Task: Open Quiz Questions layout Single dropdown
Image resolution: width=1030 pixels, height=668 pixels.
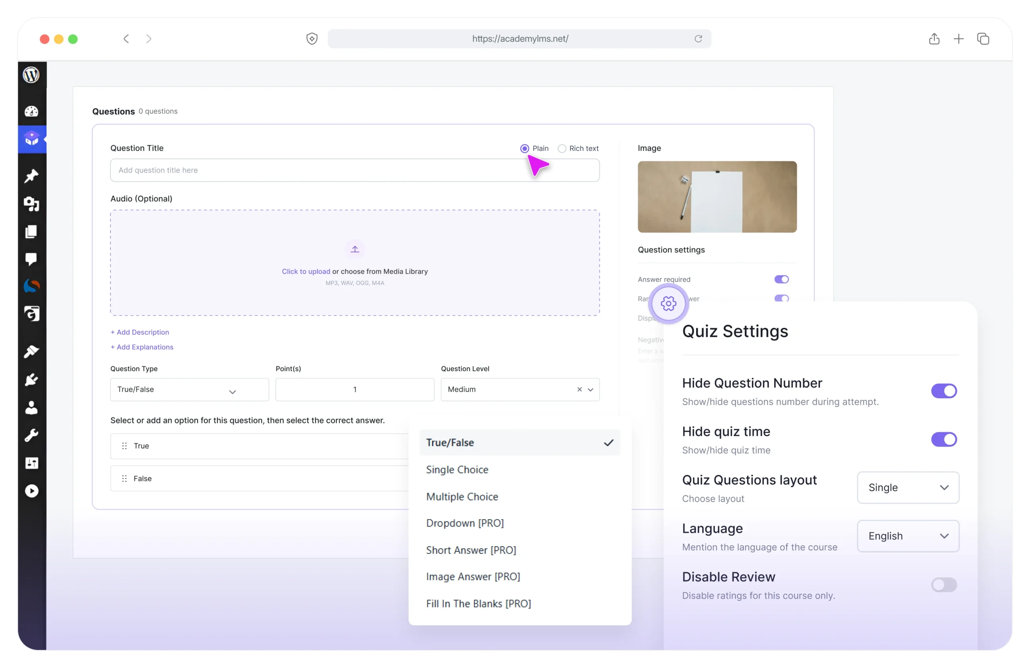Action: (908, 488)
